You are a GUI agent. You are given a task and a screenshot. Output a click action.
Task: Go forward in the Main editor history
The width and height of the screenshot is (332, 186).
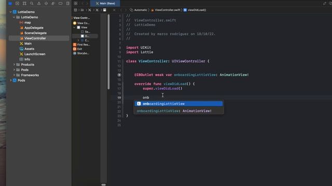(87, 4)
